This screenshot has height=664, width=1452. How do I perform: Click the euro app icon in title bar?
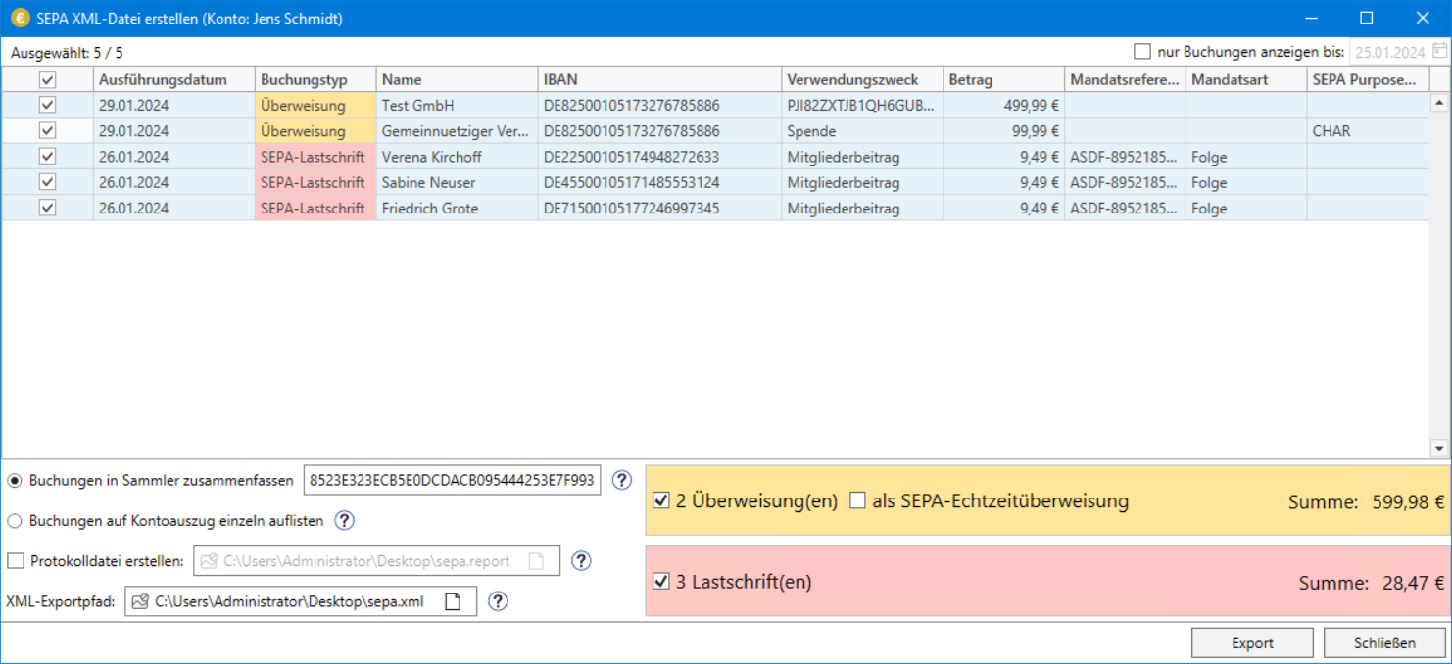click(20, 19)
